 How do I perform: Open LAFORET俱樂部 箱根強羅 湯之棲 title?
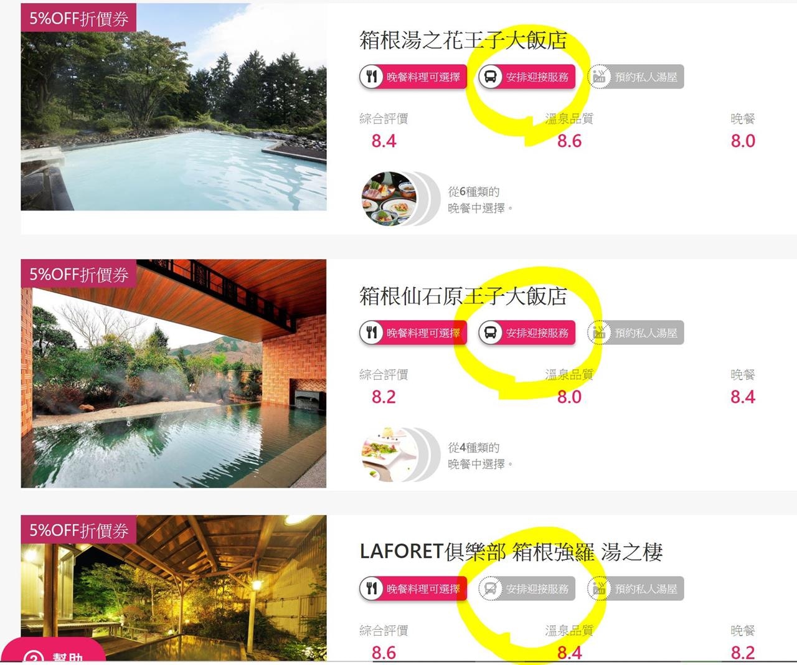click(x=511, y=552)
